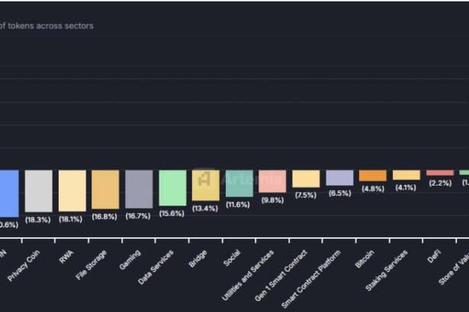
Task: Select the gray-purple Gaming bar
Action: (139, 189)
